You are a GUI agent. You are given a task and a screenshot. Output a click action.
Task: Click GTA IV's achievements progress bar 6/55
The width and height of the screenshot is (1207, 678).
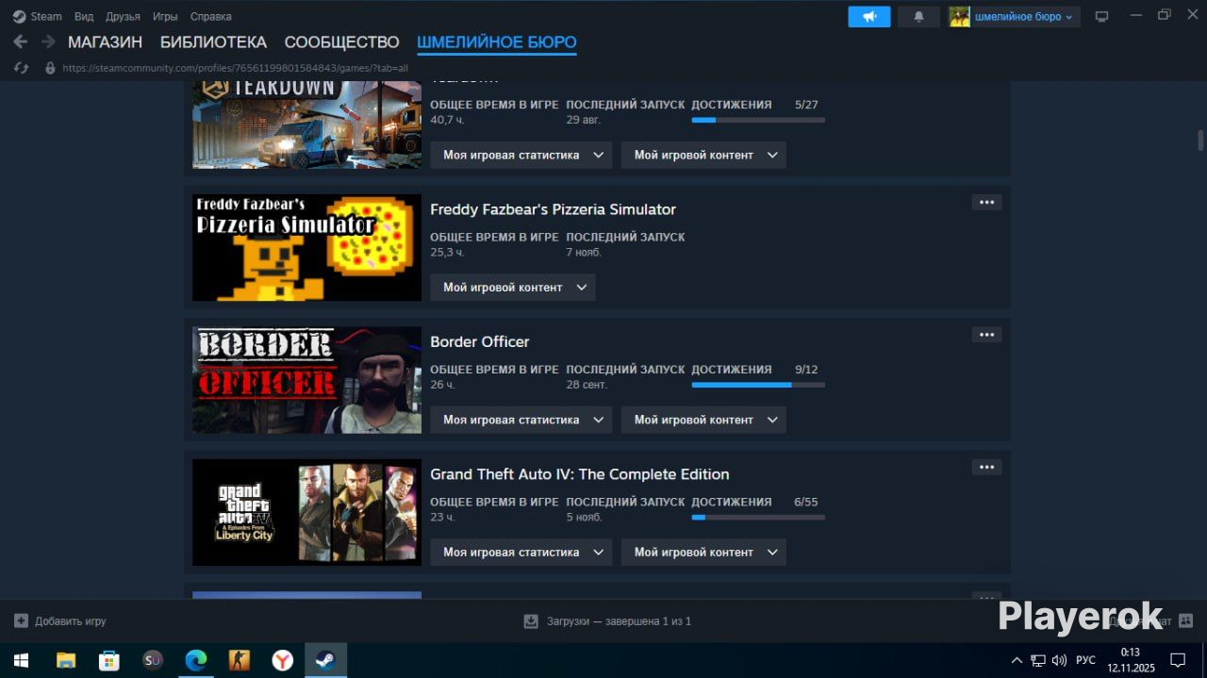pyautogui.click(x=758, y=517)
